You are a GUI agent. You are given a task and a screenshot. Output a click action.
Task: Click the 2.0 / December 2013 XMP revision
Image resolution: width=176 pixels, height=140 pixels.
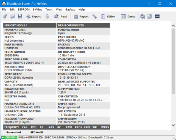tap(71, 122)
